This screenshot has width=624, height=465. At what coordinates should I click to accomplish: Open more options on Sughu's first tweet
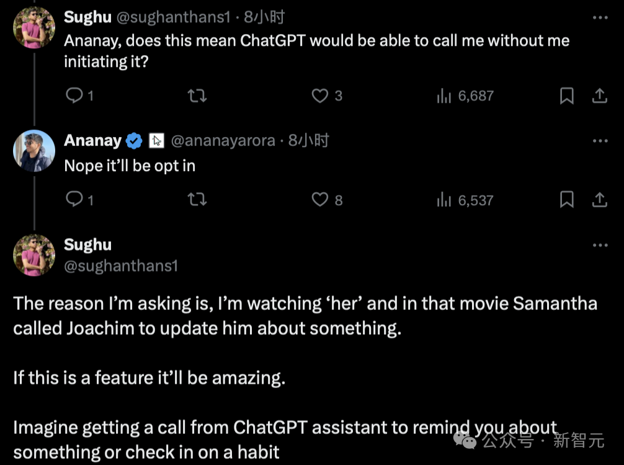pos(600,17)
